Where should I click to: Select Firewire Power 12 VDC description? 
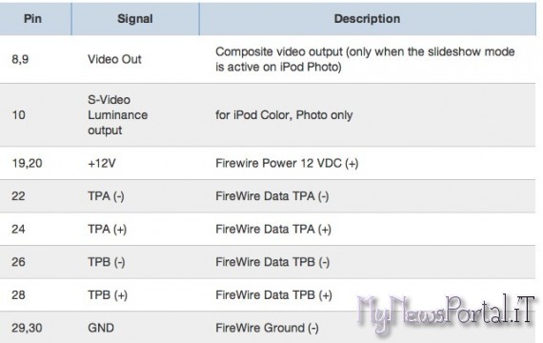tap(287, 163)
